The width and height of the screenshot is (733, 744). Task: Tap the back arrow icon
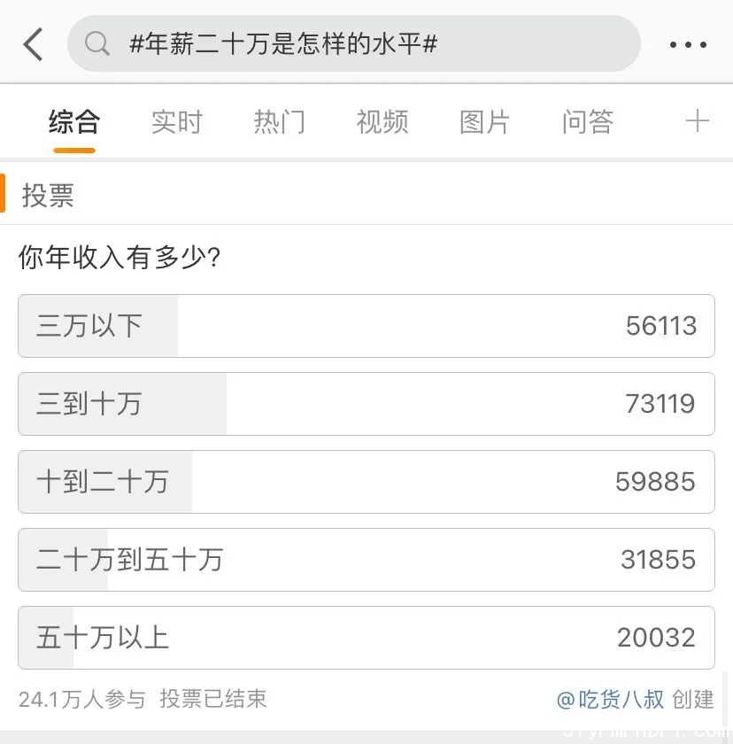pos(33,44)
